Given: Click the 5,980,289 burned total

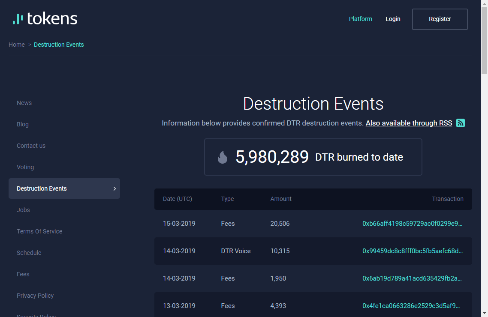Looking at the screenshot, I should click(272, 157).
